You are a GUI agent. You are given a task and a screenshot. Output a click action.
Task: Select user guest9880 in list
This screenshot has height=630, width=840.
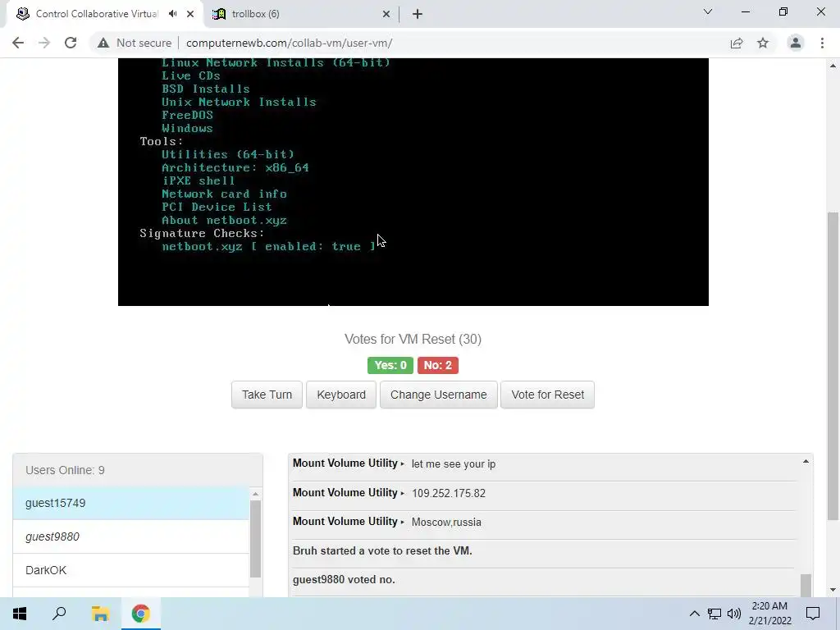pyautogui.click(x=131, y=536)
